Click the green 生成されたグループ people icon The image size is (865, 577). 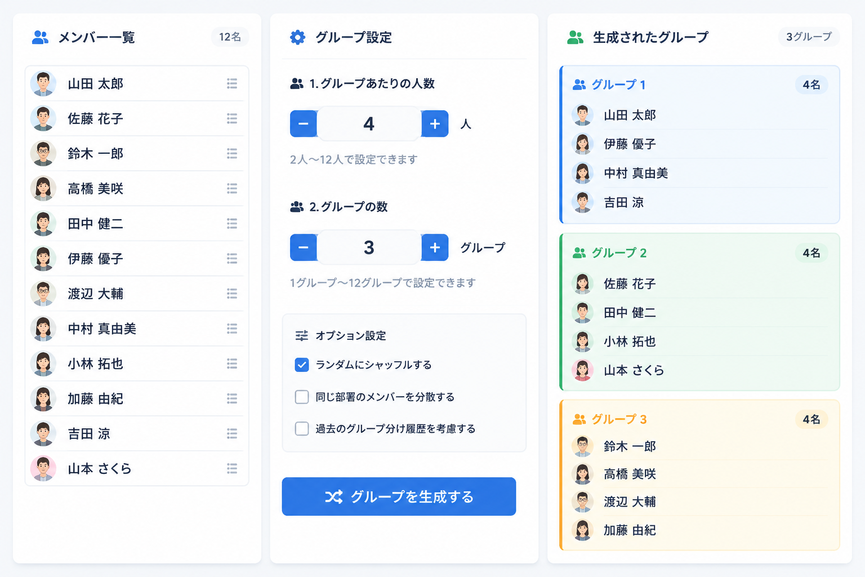575,38
